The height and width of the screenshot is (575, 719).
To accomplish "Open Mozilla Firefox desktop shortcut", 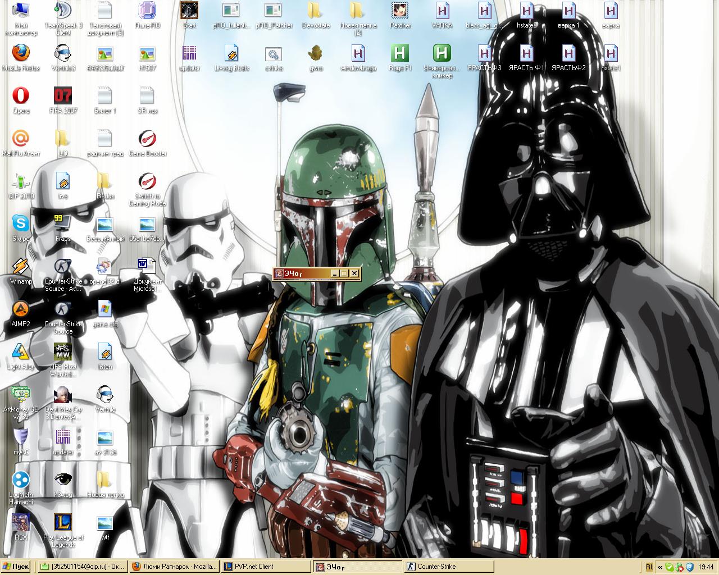I will point(21,58).
